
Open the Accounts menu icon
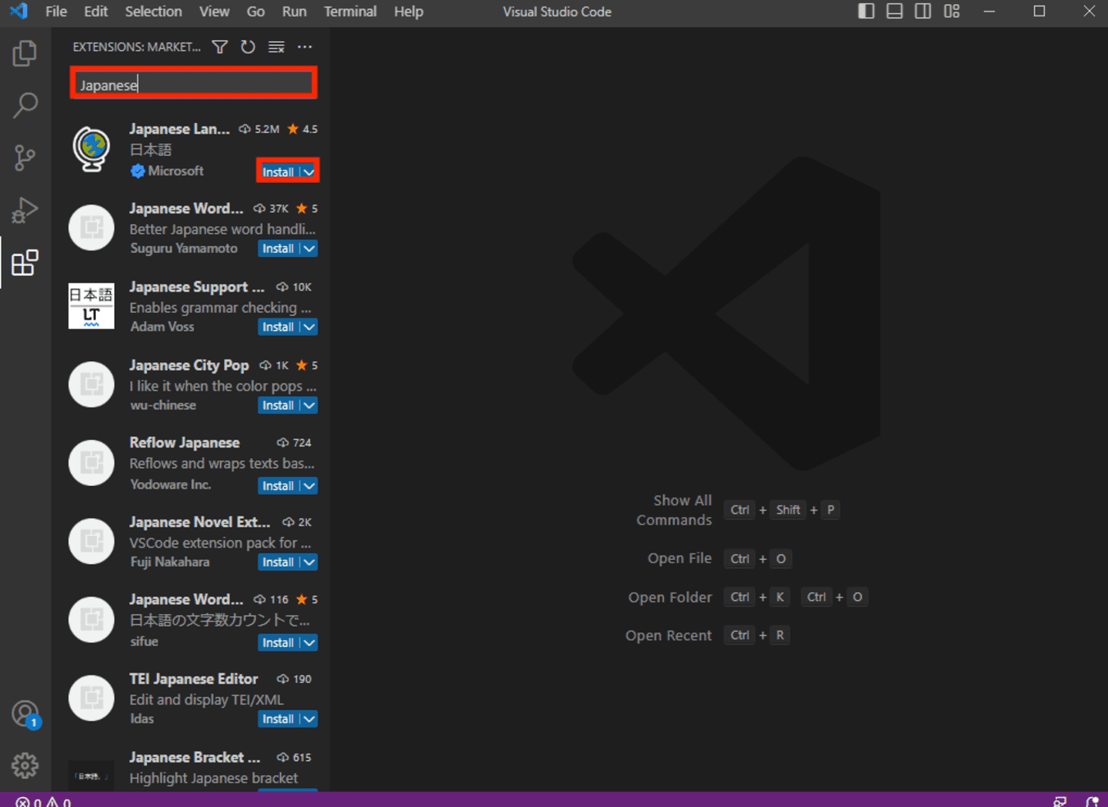click(x=25, y=713)
